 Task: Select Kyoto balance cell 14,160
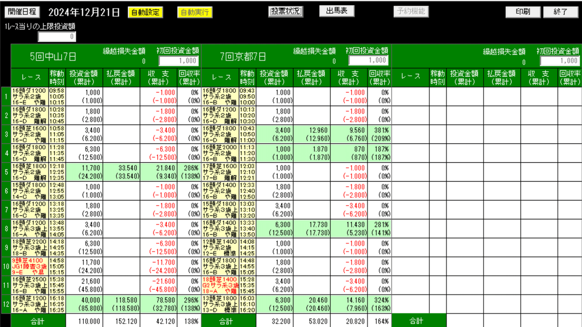coord(349,304)
